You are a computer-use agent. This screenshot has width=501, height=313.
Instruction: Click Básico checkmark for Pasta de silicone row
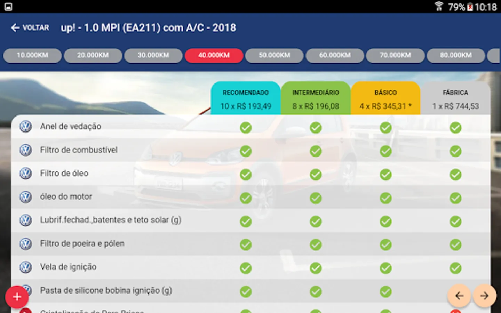click(x=385, y=291)
